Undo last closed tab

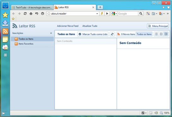37,14
